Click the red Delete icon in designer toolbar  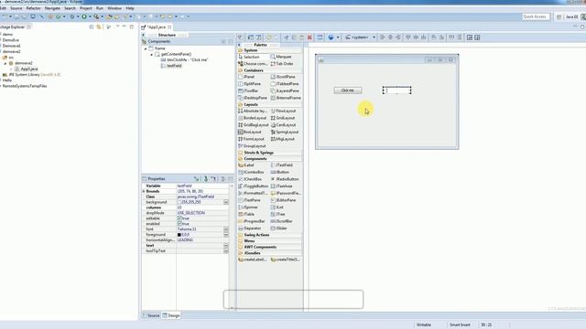pyautogui.click(x=309, y=37)
